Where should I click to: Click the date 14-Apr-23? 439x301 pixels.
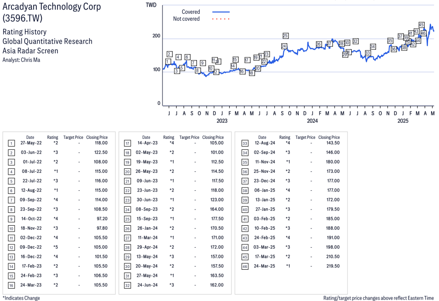coord(148,143)
